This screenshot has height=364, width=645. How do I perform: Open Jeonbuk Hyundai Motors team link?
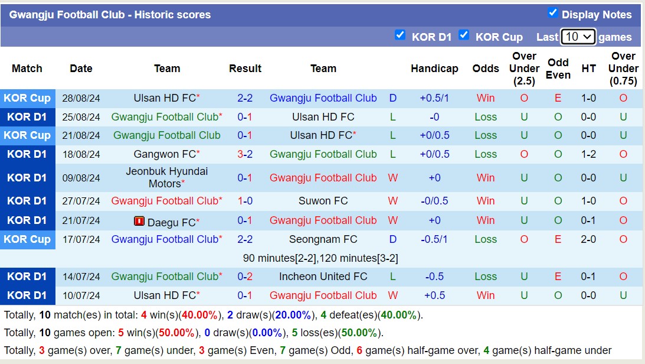click(166, 177)
